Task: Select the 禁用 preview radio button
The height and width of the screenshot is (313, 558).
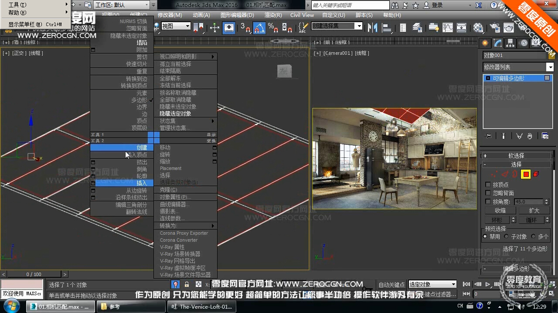Action: pos(485,236)
